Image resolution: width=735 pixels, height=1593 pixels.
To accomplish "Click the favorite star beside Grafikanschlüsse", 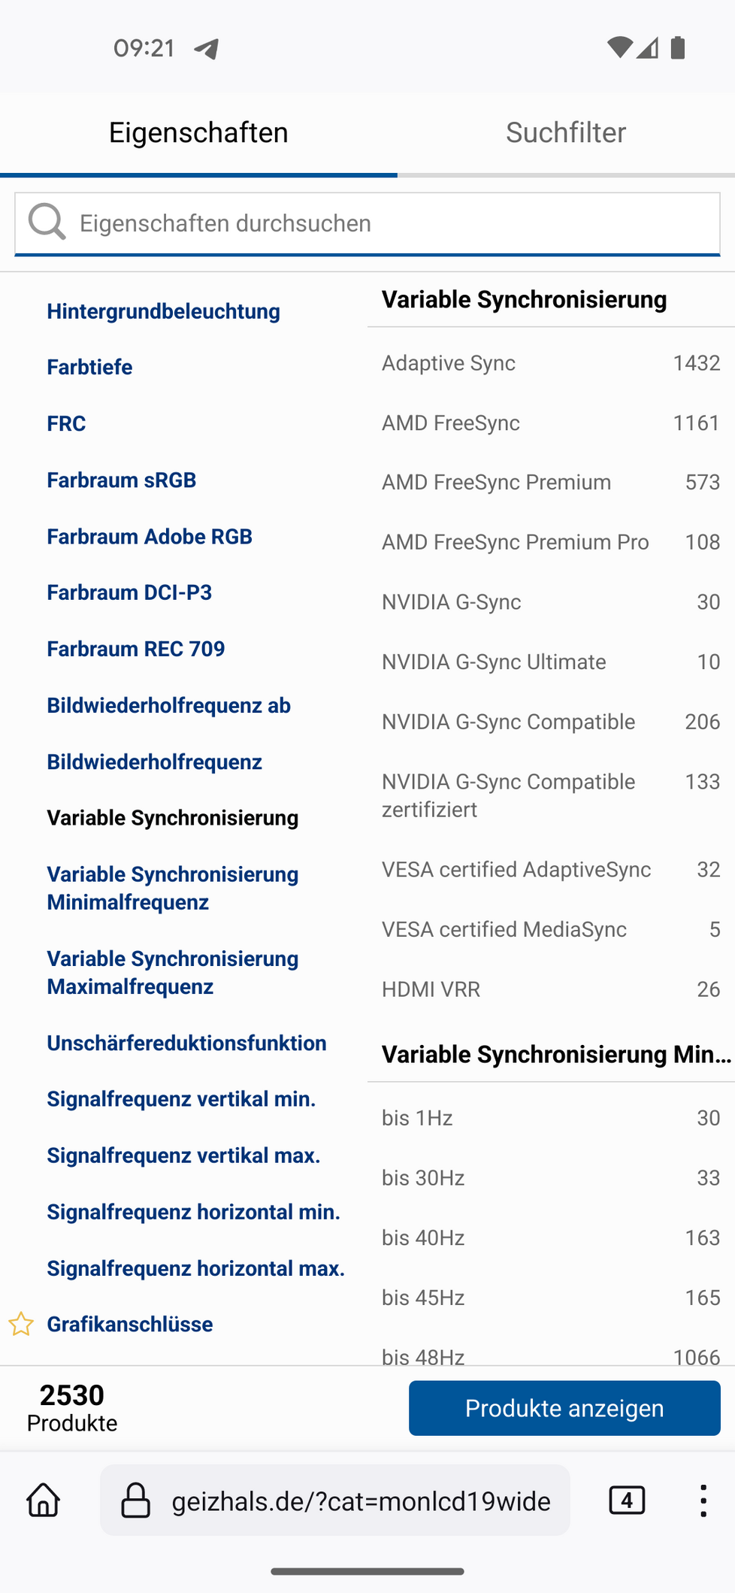I will pyautogui.click(x=21, y=1324).
